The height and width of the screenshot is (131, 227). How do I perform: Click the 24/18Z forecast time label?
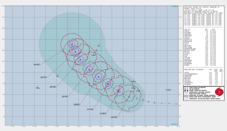coord(44,77)
